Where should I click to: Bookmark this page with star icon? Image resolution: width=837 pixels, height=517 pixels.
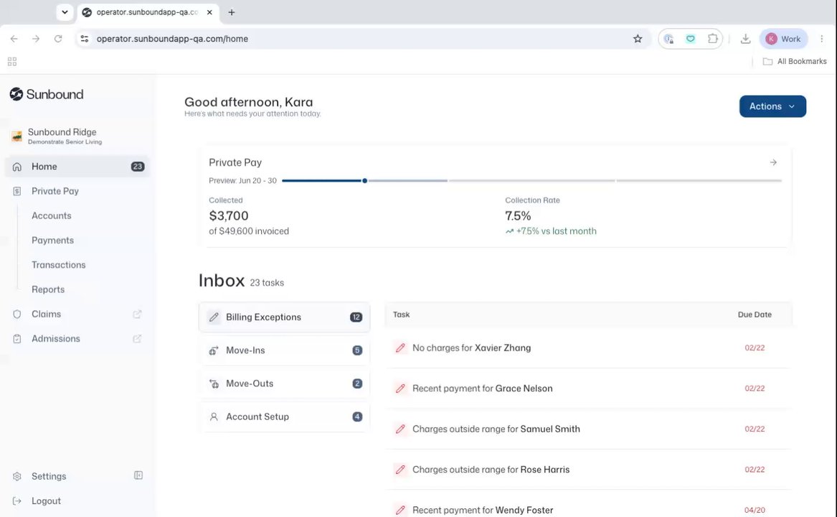point(638,39)
